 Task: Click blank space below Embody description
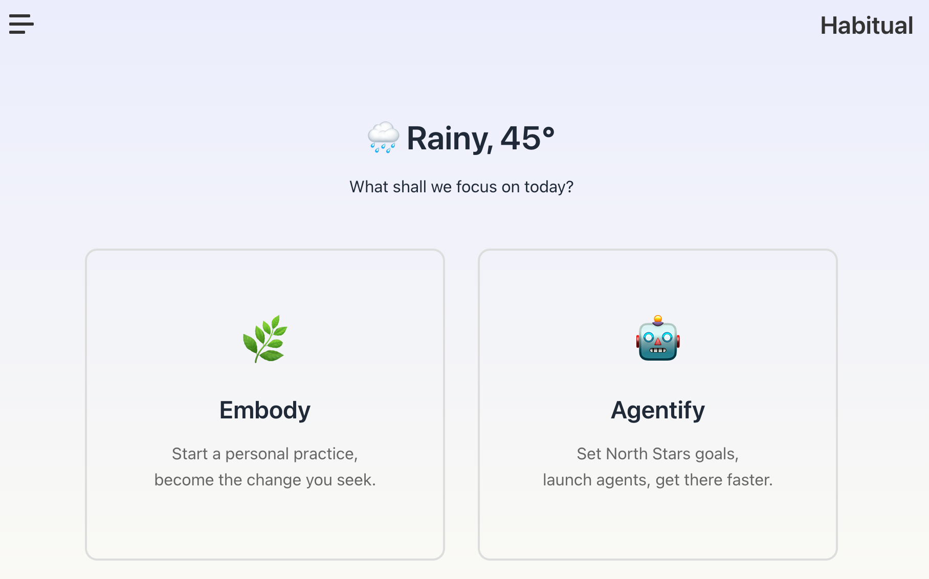[265, 524]
